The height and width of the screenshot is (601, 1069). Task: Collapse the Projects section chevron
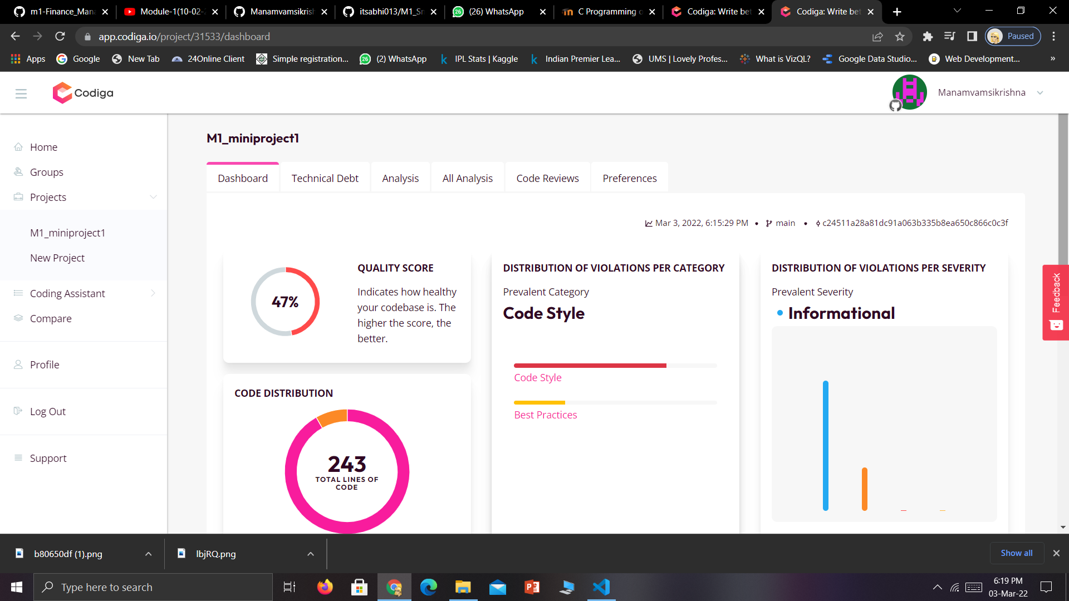pos(153,197)
